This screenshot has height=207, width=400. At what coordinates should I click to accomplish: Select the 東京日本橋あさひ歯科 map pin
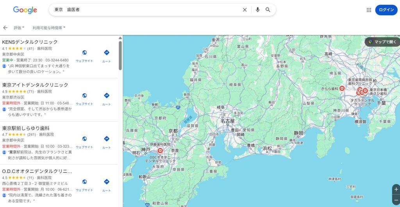point(365,90)
